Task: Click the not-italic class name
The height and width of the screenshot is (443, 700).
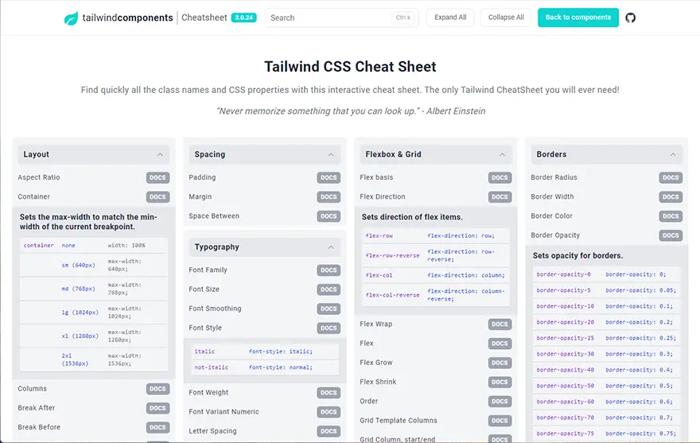Action: pos(211,367)
